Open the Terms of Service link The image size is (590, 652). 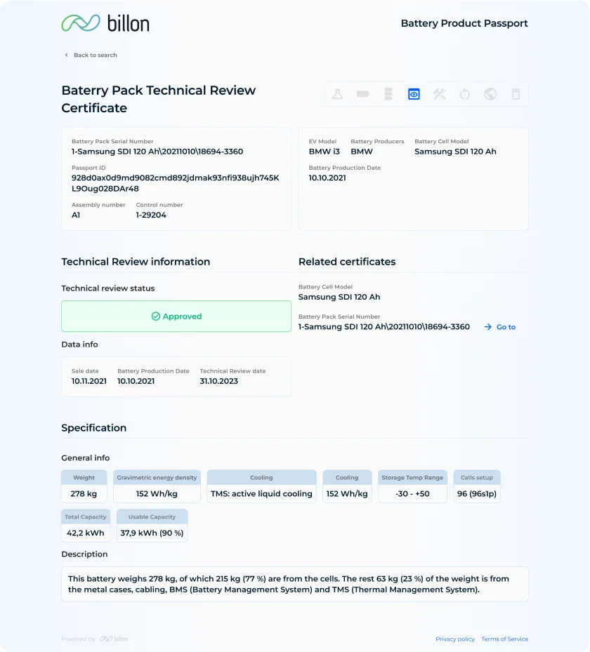pos(505,639)
